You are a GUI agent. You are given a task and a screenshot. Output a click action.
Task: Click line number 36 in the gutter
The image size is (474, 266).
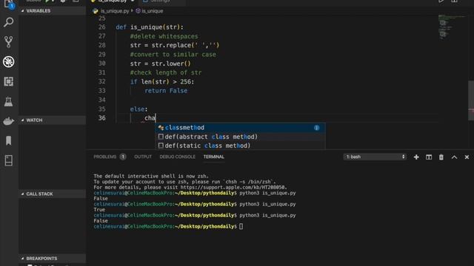[x=102, y=118]
